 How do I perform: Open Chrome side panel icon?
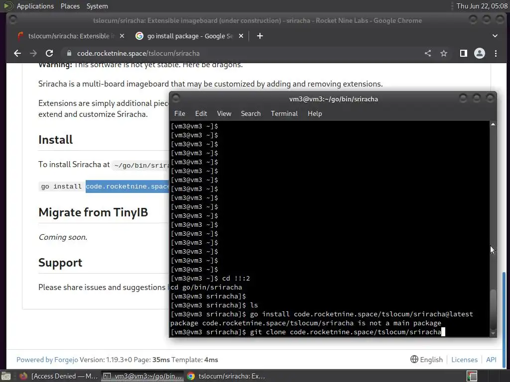464,53
